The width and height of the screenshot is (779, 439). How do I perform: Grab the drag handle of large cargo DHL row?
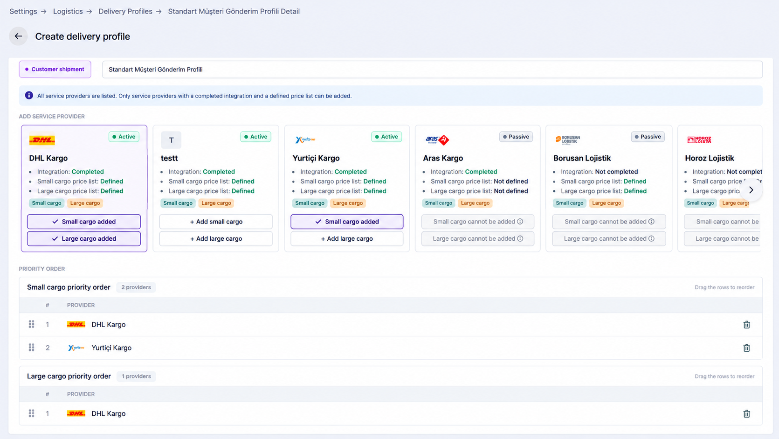coord(31,413)
